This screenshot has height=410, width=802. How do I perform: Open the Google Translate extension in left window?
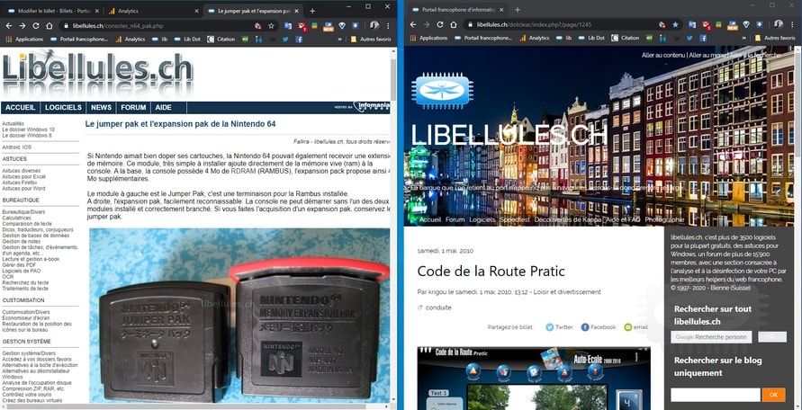pyautogui.click(x=288, y=25)
